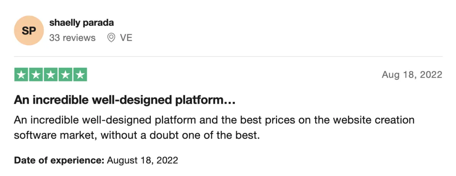Click the 33 reviews count
Viewport: 456px width, 176px height.
coord(72,38)
